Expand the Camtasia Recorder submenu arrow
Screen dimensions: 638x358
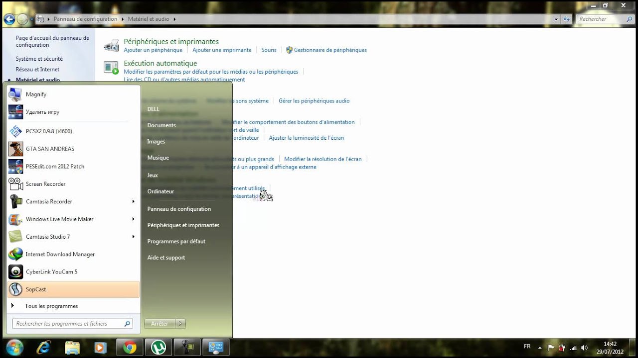[133, 201]
